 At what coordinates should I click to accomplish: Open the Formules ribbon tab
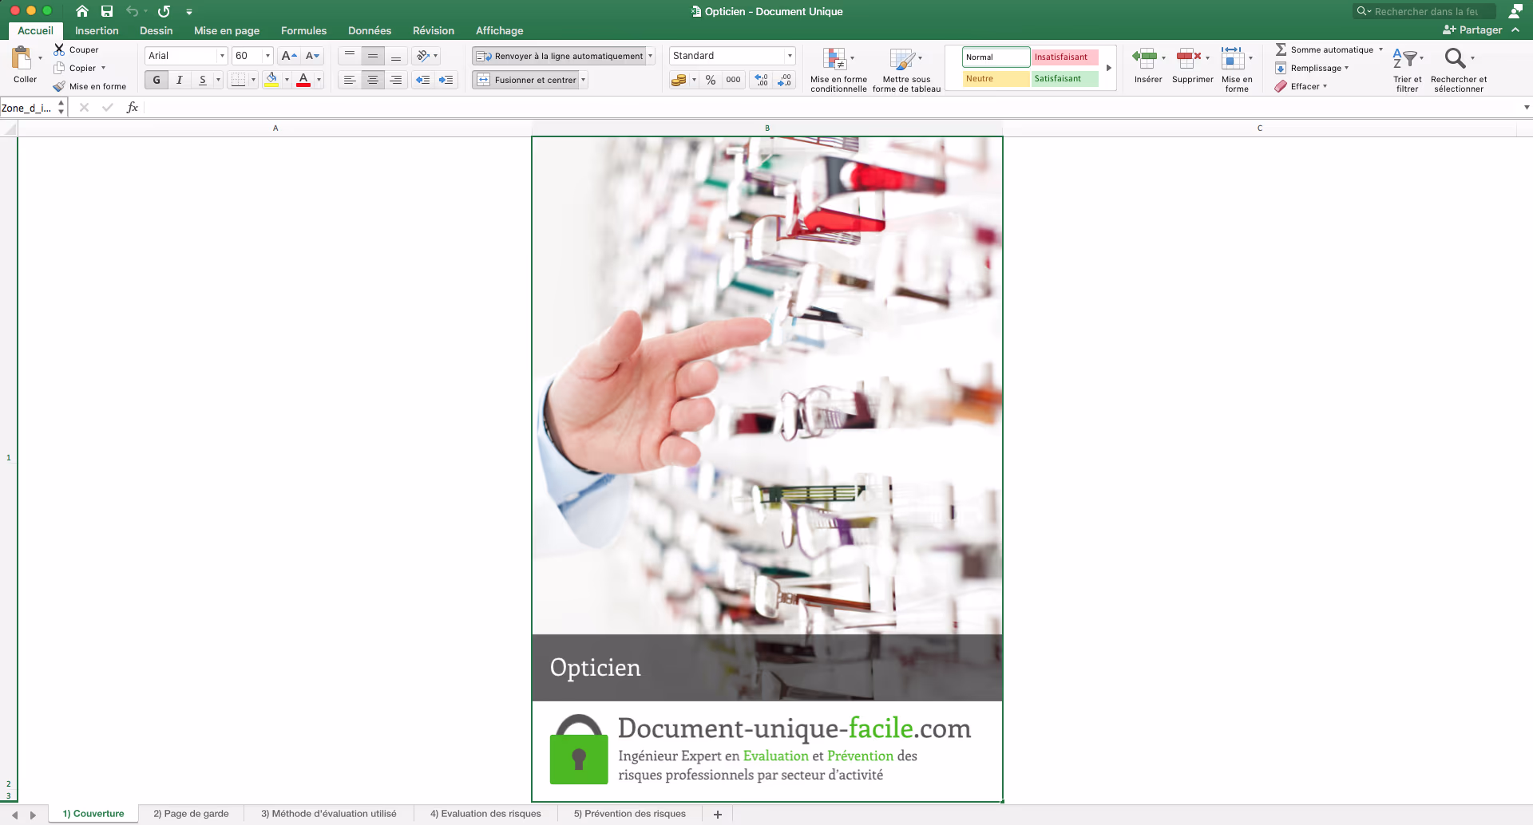[x=303, y=30]
